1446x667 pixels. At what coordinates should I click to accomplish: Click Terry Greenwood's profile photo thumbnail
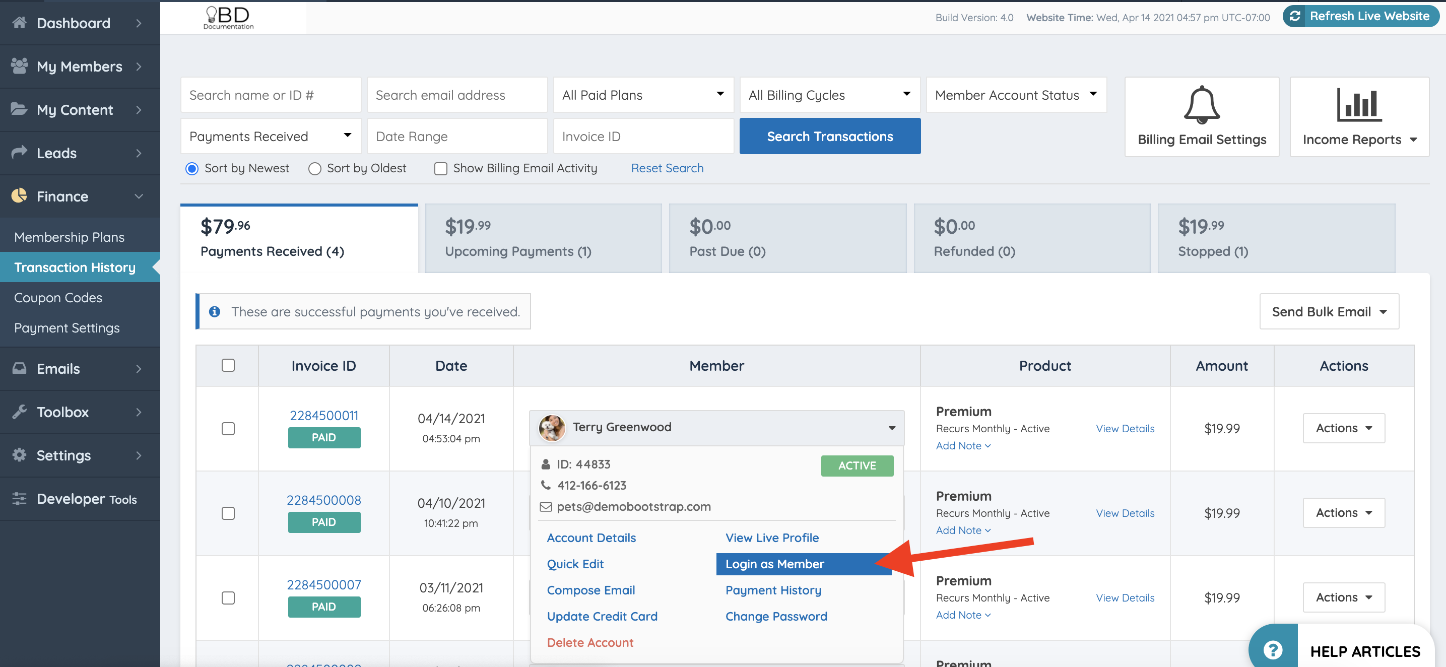coord(552,428)
